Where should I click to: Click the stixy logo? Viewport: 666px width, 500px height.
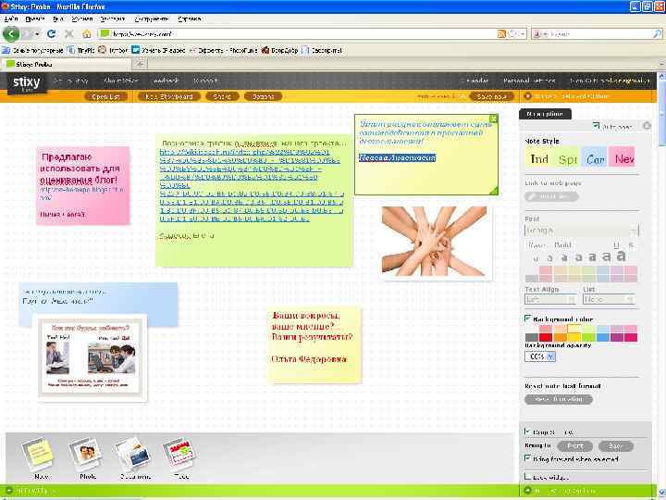26,82
